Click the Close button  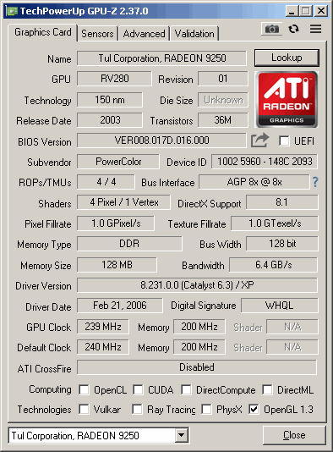point(294,435)
